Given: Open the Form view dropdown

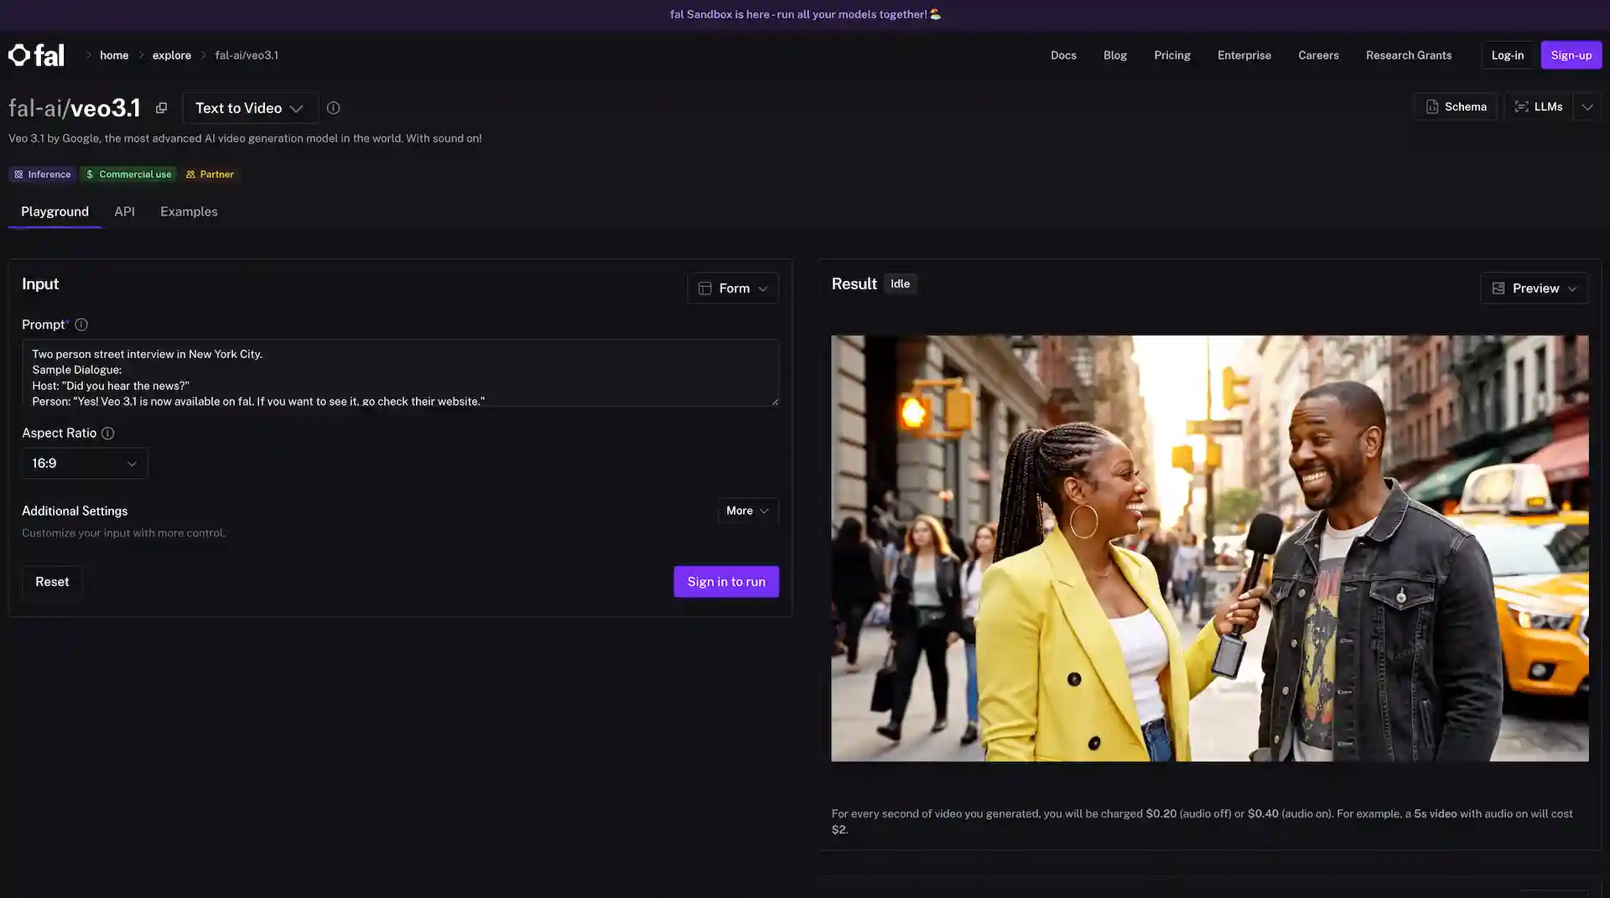Looking at the screenshot, I should 732,288.
